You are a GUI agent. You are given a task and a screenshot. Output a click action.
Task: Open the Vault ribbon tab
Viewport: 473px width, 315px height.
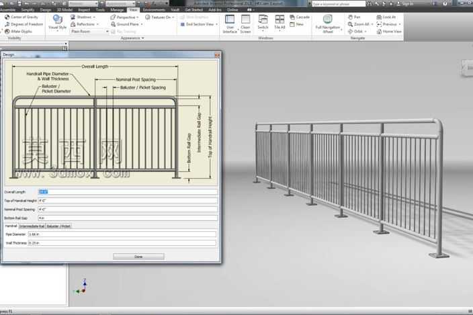point(175,10)
